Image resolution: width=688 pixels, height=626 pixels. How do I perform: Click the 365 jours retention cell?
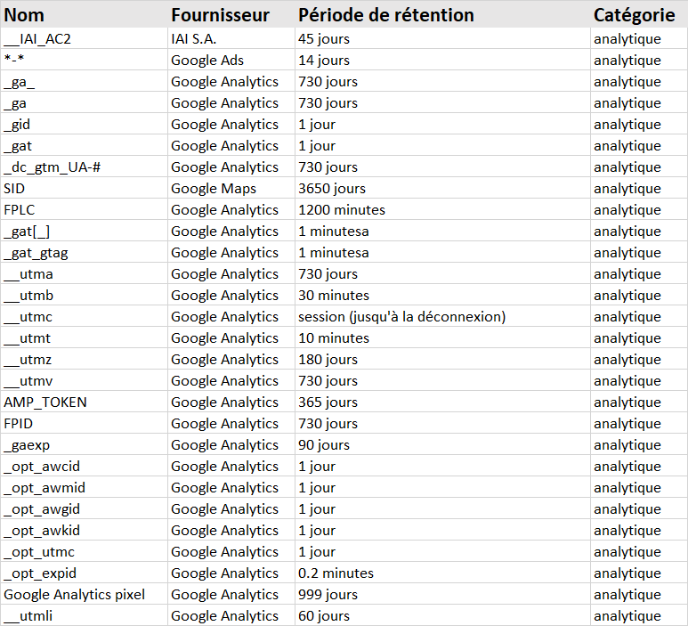[328, 402]
